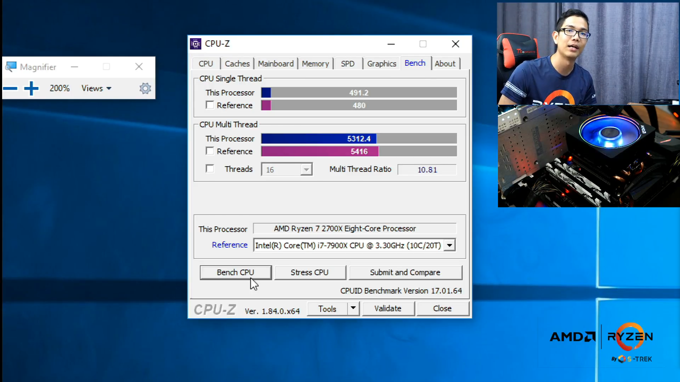
Task: Open the Threads count dropdown
Action: pos(306,169)
